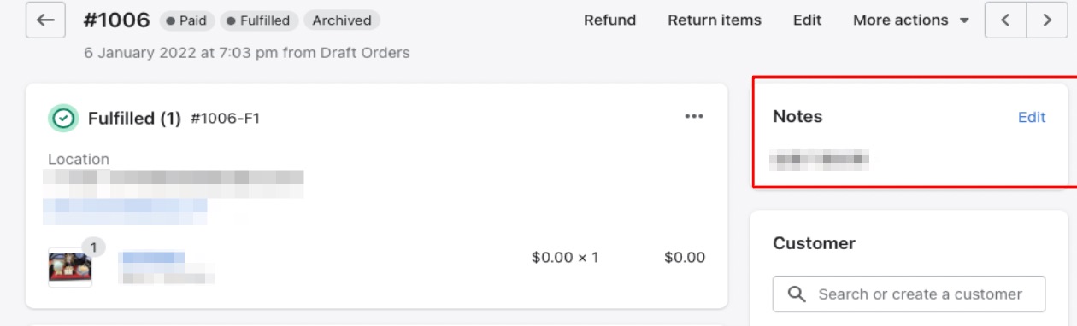This screenshot has height=326, width=1077.
Task: Go back using the left arrow button
Action: [46, 20]
